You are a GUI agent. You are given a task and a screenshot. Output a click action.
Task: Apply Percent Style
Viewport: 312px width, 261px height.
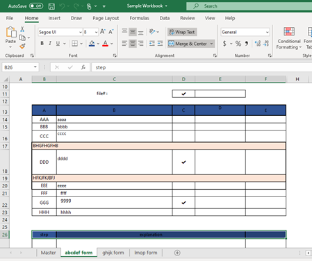[x=238, y=43]
